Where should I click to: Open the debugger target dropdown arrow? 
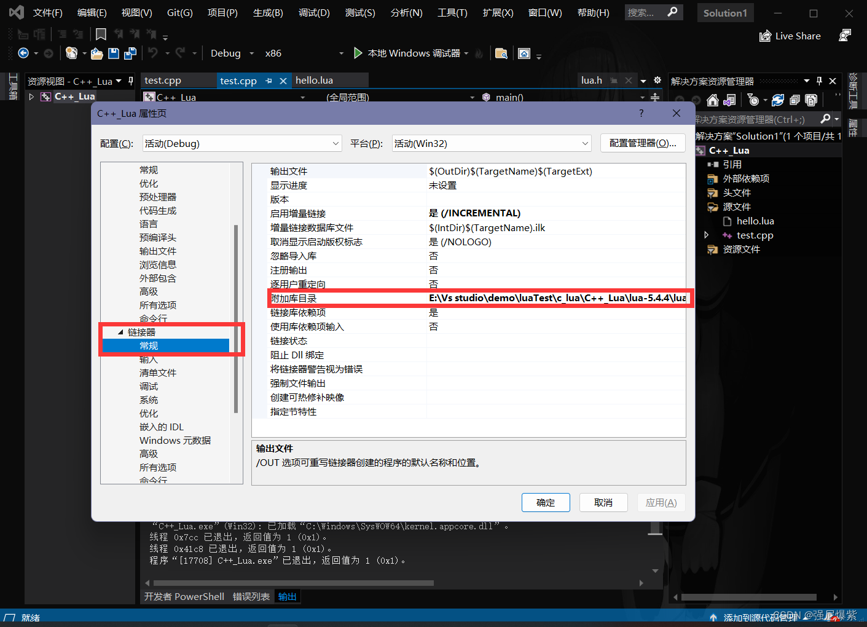pyautogui.click(x=466, y=53)
